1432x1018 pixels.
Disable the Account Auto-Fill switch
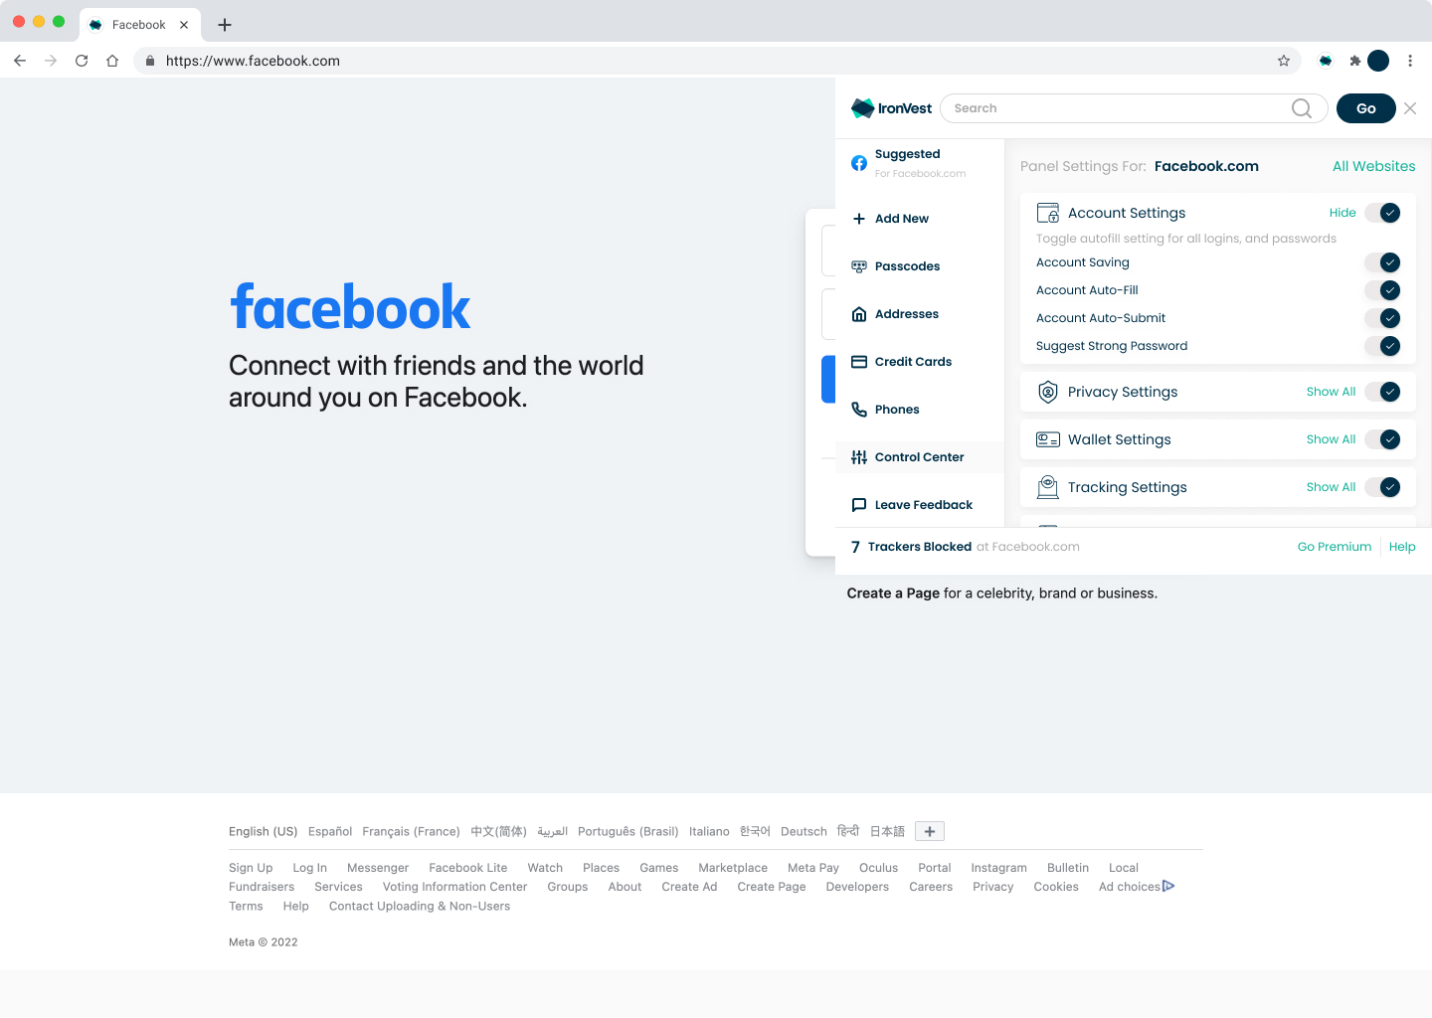(x=1382, y=290)
